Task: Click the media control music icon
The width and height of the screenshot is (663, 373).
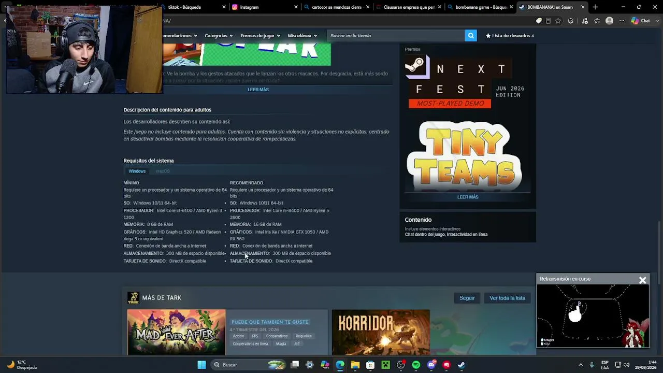Action: (585, 21)
